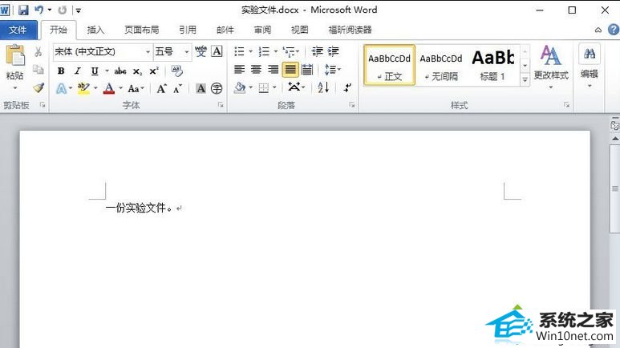
Task: Click the Save icon in quick access toolbar
Action: [23, 10]
